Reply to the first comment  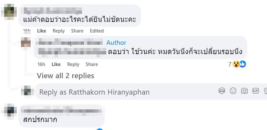pos(58,31)
